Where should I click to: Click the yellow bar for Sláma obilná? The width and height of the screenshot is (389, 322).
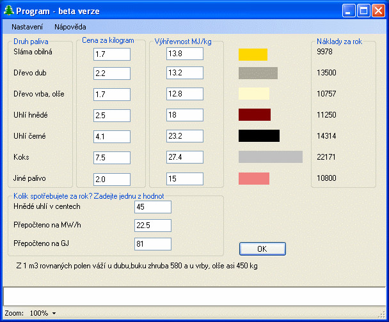click(253, 54)
